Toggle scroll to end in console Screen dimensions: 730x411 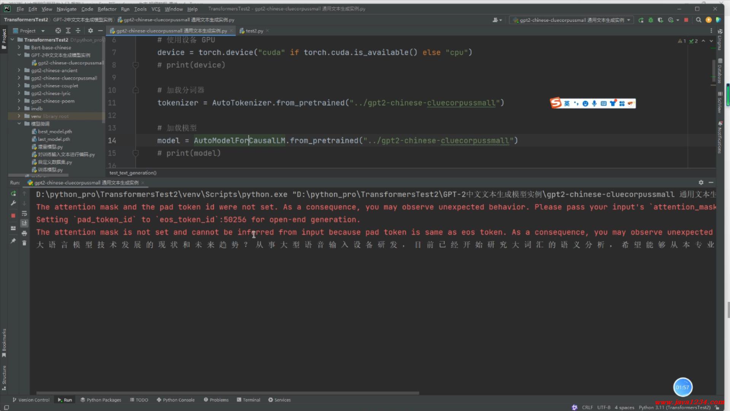(24, 223)
